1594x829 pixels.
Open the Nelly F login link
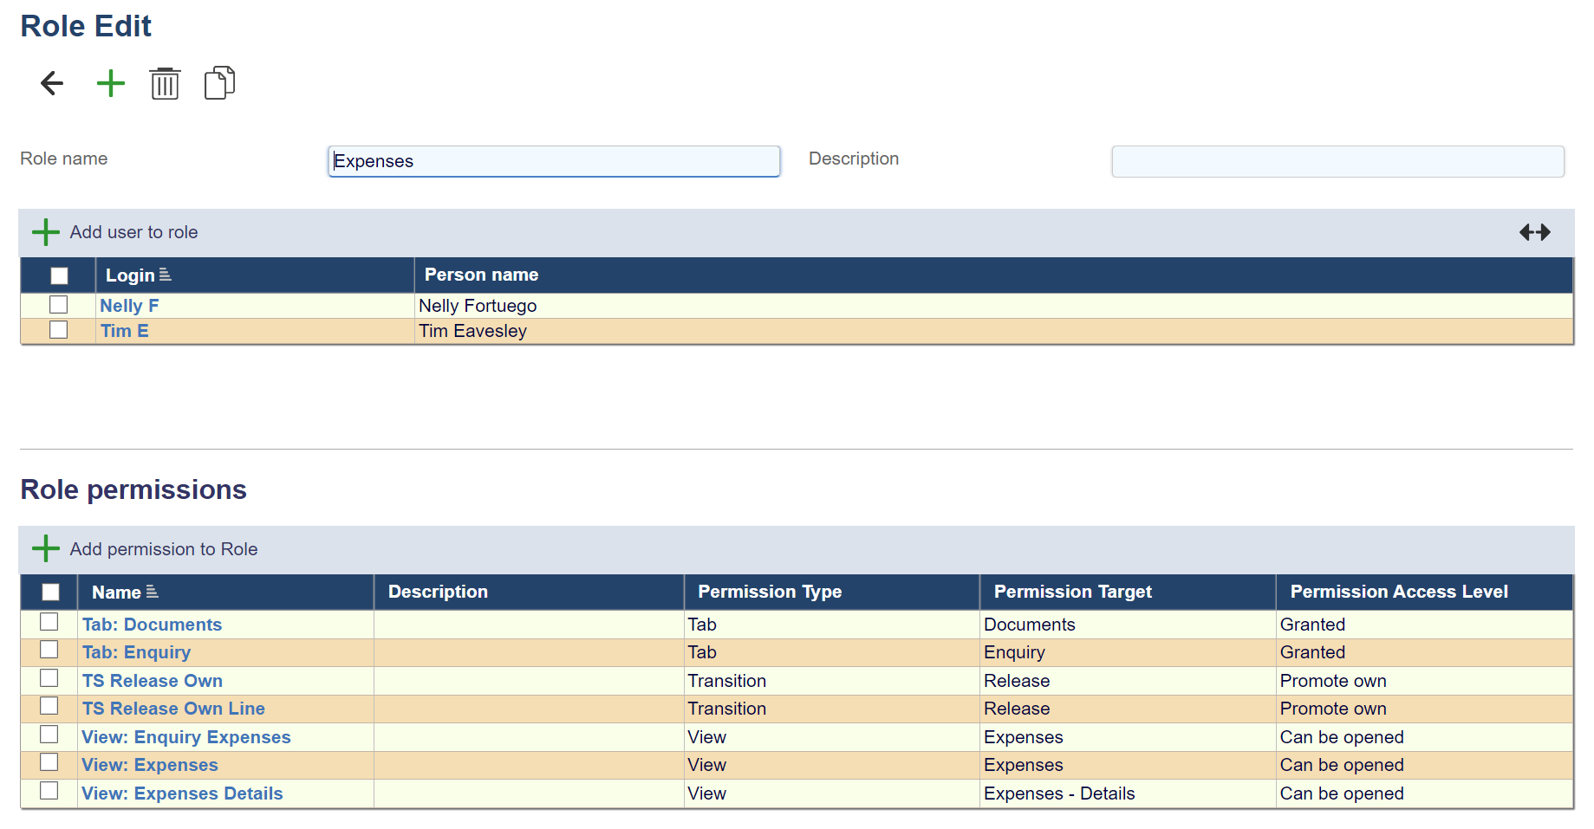point(129,306)
